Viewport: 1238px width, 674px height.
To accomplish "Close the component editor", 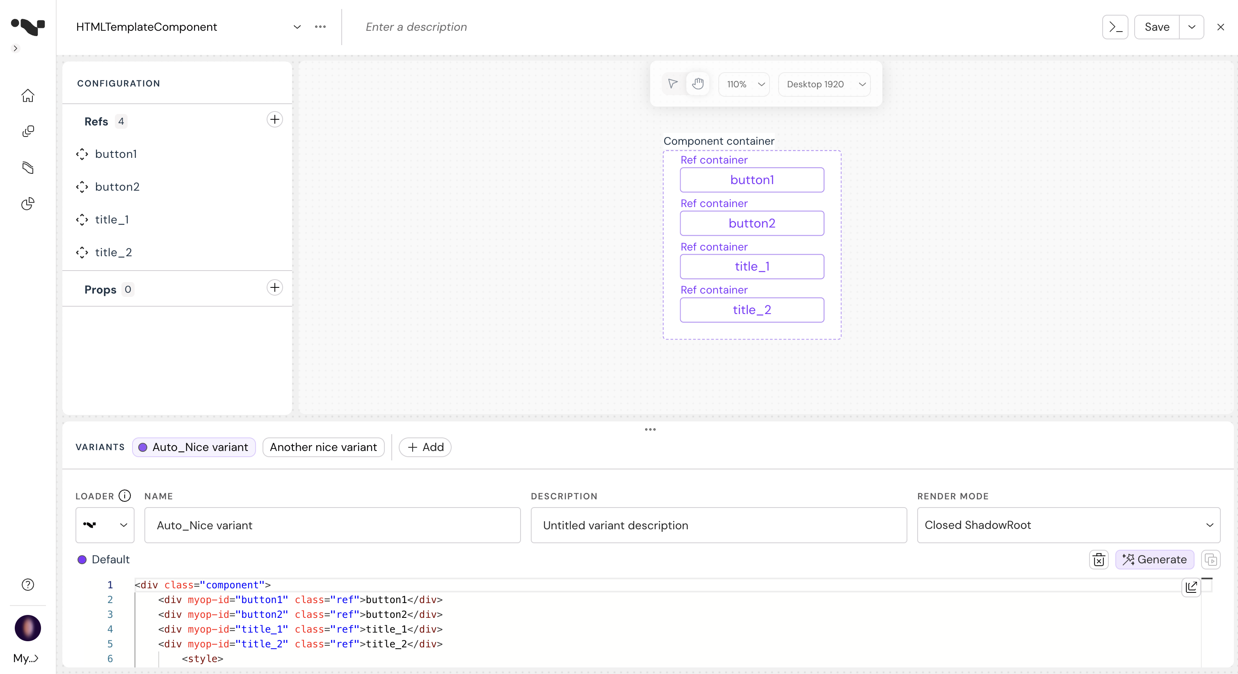I will pyautogui.click(x=1221, y=27).
